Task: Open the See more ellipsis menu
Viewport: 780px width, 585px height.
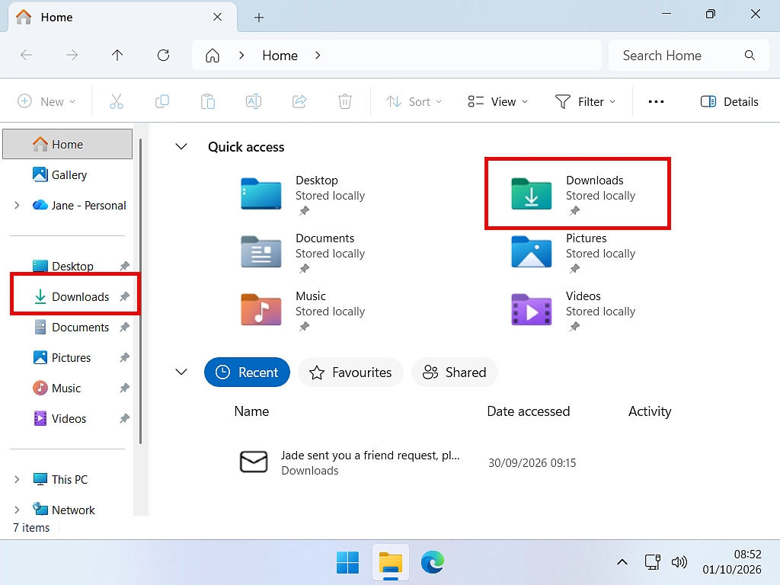Action: pos(656,101)
